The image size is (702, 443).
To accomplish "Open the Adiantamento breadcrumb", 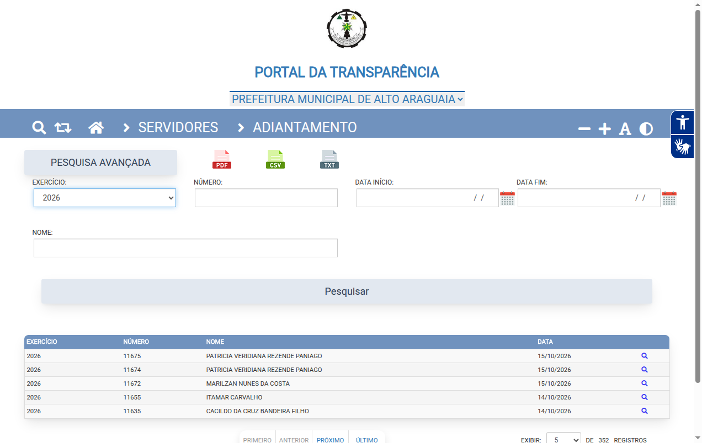I will [305, 127].
